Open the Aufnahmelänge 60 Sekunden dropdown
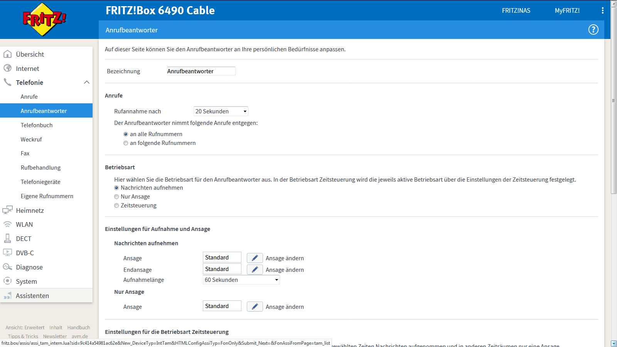Image resolution: width=617 pixels, height=347 pixels. pos(241,280)
